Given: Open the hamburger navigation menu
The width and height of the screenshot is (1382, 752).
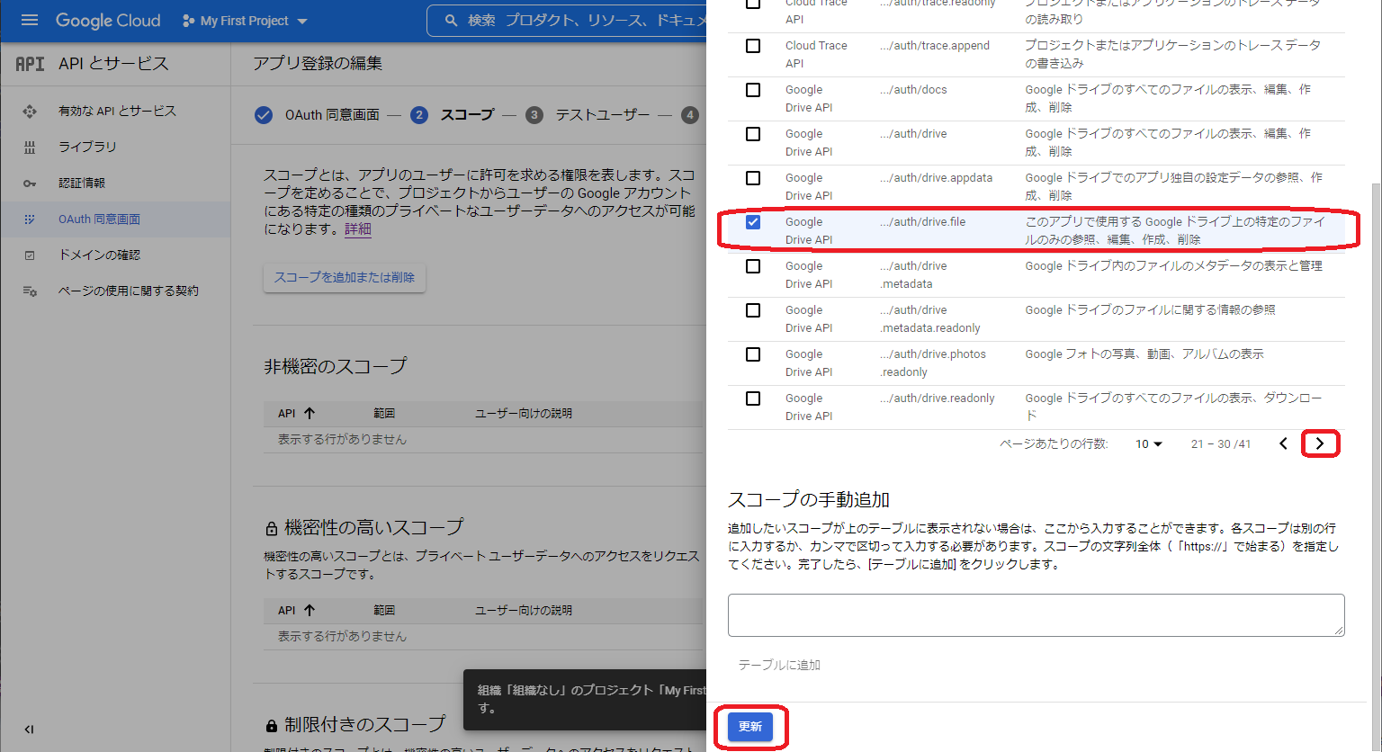Looking at the screenshot, I should (30, 20).
